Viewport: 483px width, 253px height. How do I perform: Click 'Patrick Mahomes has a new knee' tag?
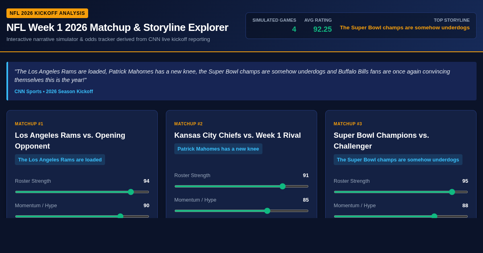coord(218,149)
